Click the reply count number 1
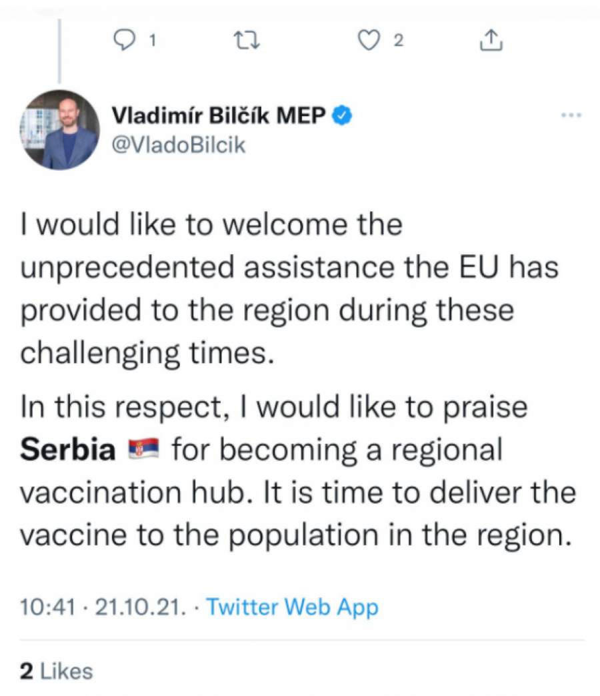The width and height of the screenshot is (600, 696). (x=152, y=41)
